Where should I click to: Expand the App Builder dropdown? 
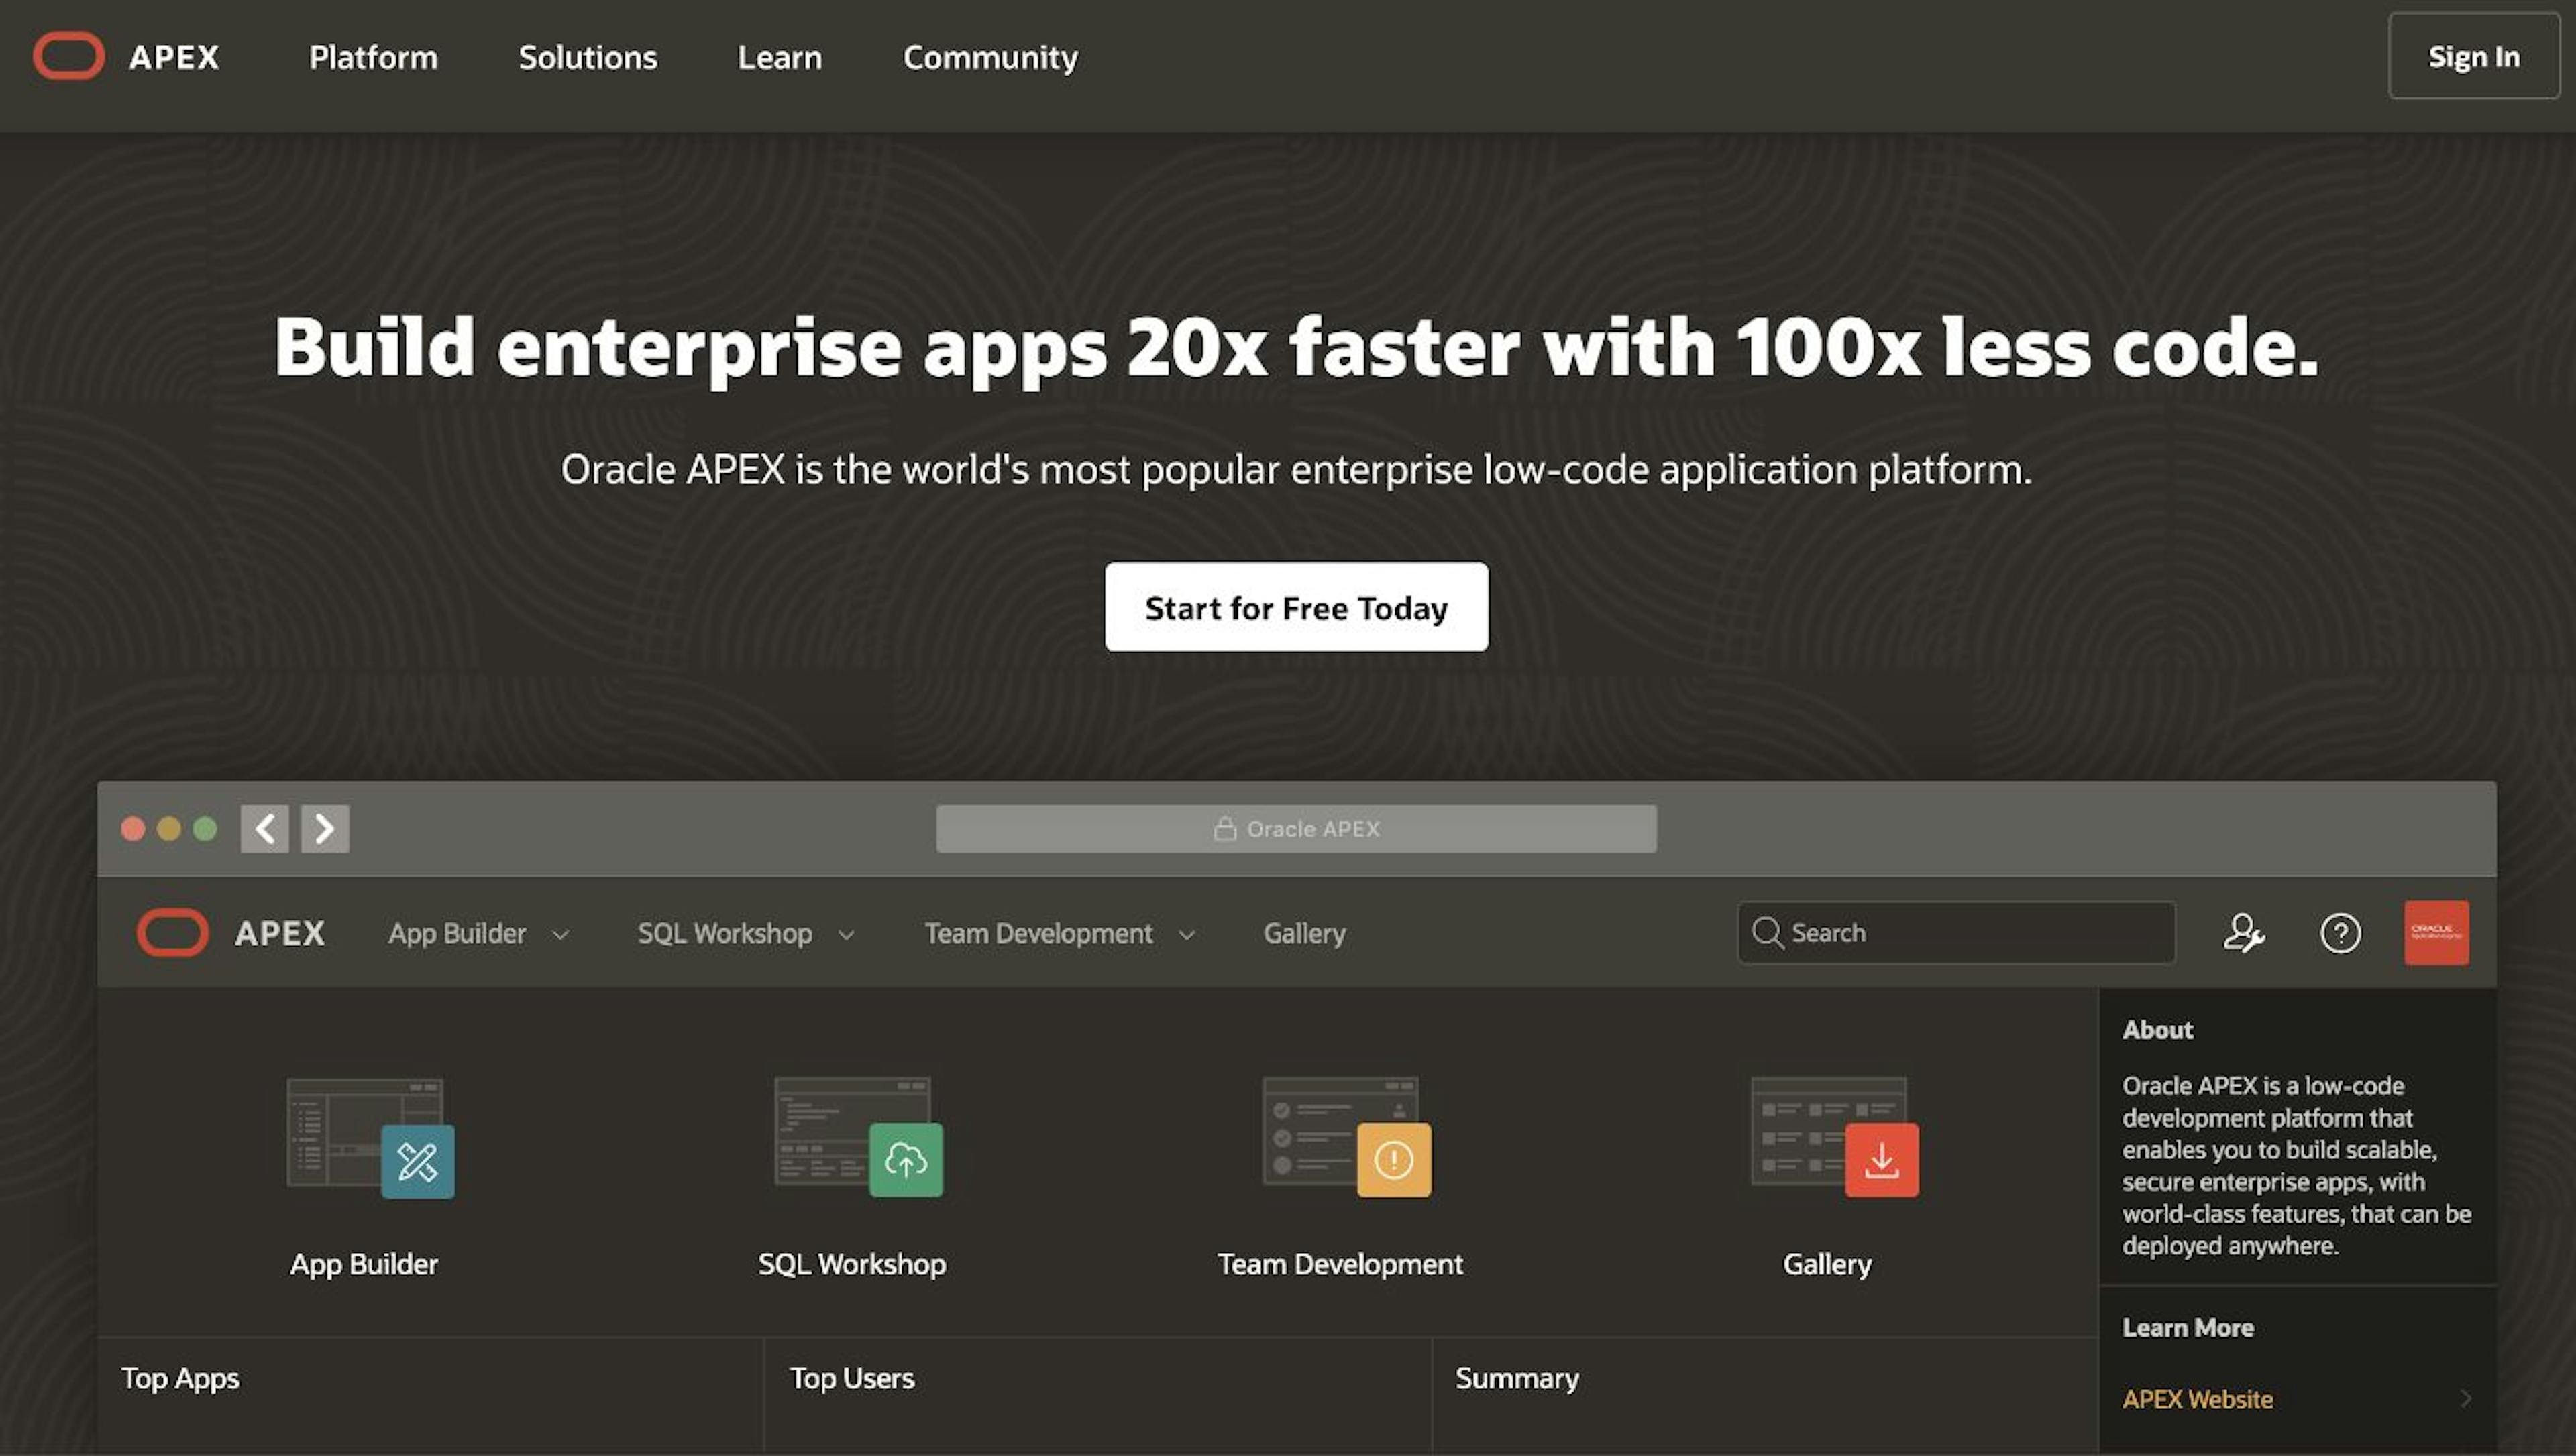pyautogui.click(x=560, y=934)
